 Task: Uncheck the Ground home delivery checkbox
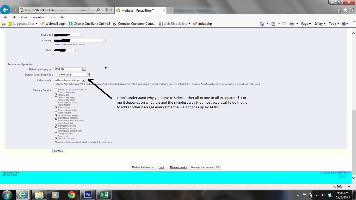[x=56, y=116]
